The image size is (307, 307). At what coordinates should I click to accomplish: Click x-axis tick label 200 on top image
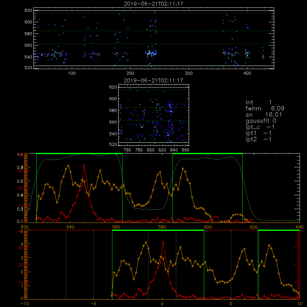130,73
